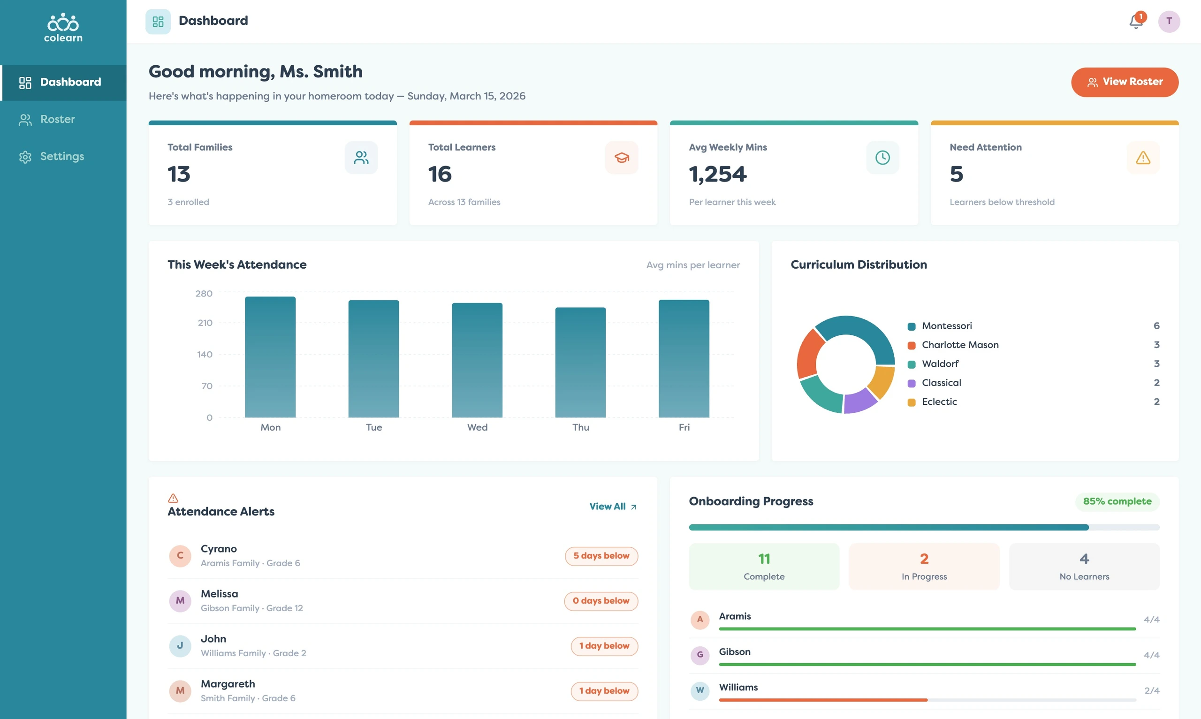
Task: Click the clock icon on Avg Weekly Mins
Action: (x=882, y=158)
